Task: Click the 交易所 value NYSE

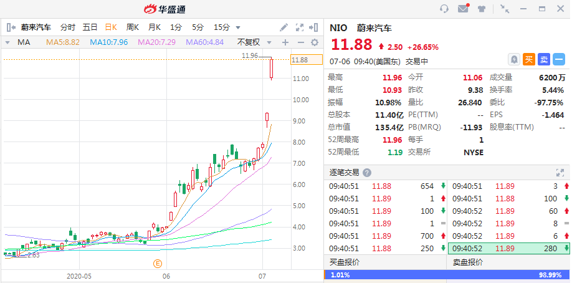Action: tap(474, 152)
